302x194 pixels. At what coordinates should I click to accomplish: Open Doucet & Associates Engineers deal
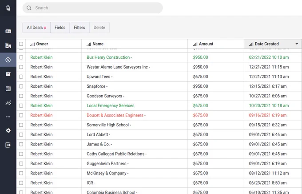116,115
